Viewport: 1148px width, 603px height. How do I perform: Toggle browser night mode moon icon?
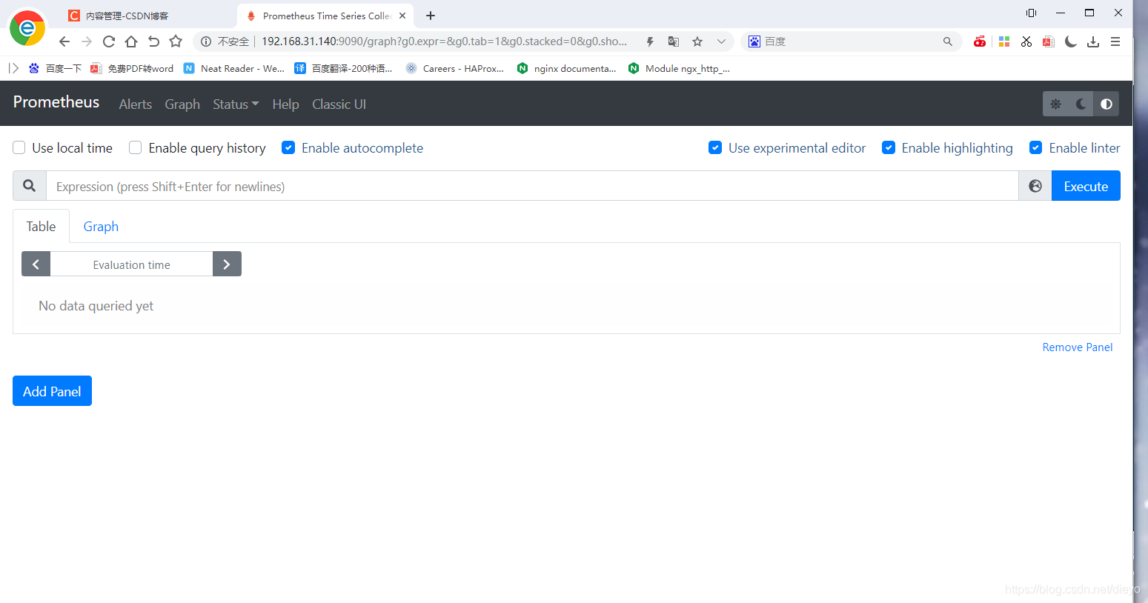point(1071,41)
